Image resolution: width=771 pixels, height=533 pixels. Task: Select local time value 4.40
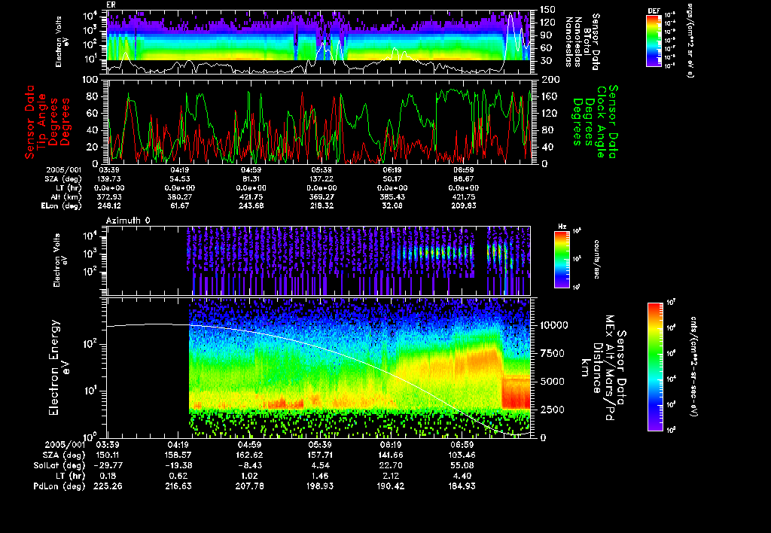[462, 476]
